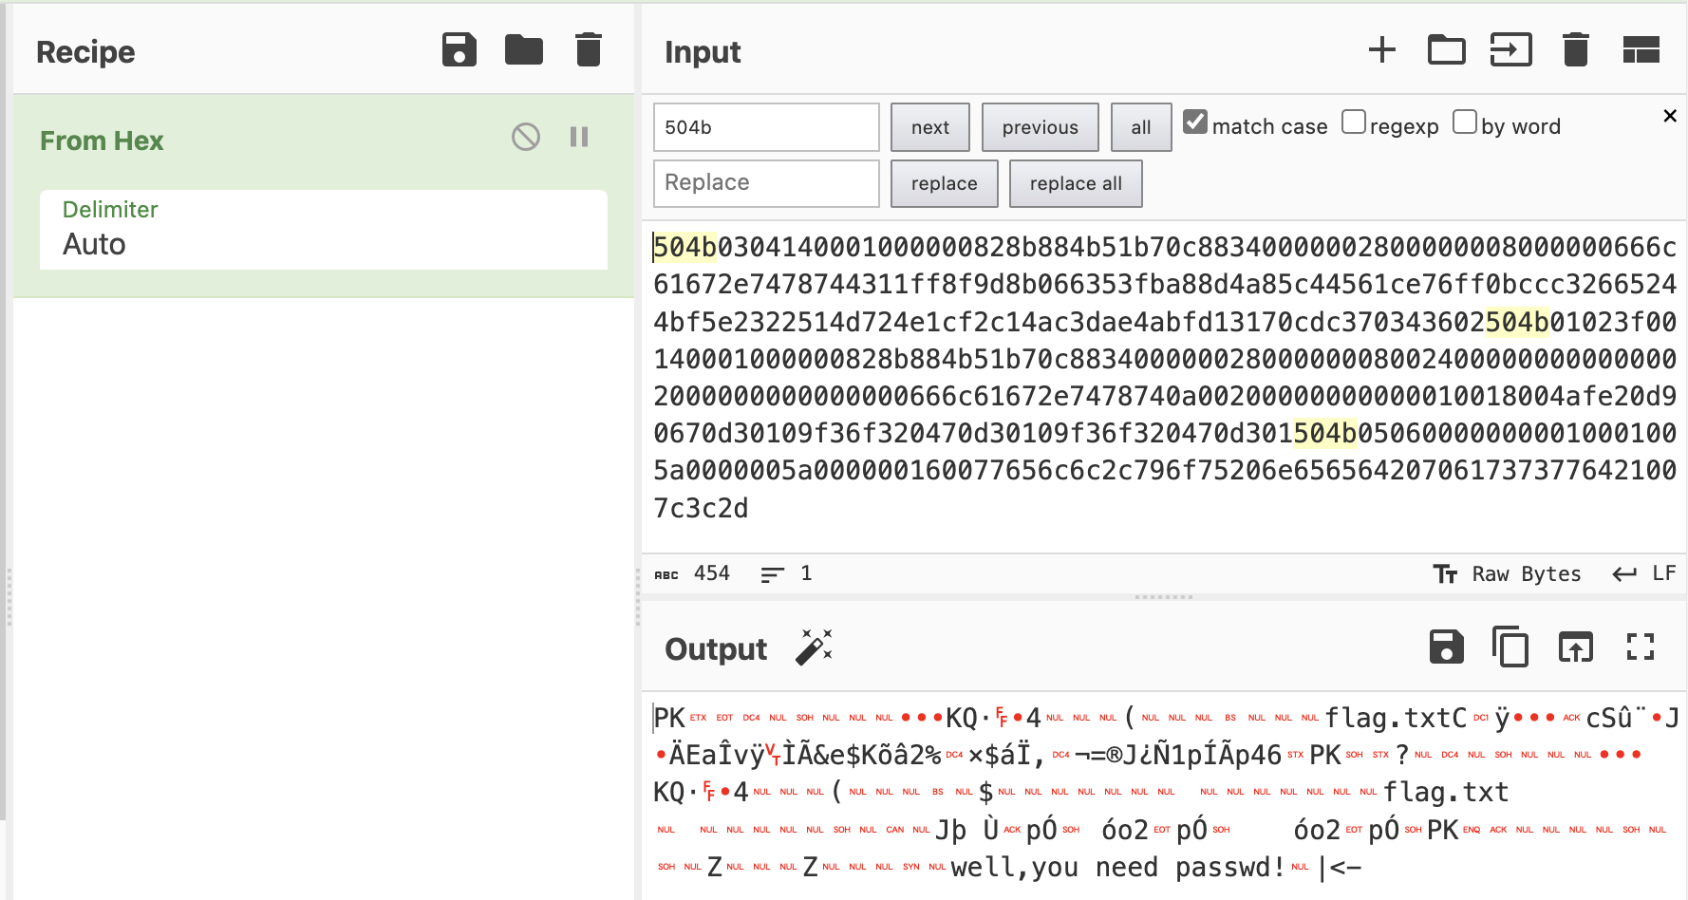Open the LF end-of-line selector

click(x=1644, y=574)
